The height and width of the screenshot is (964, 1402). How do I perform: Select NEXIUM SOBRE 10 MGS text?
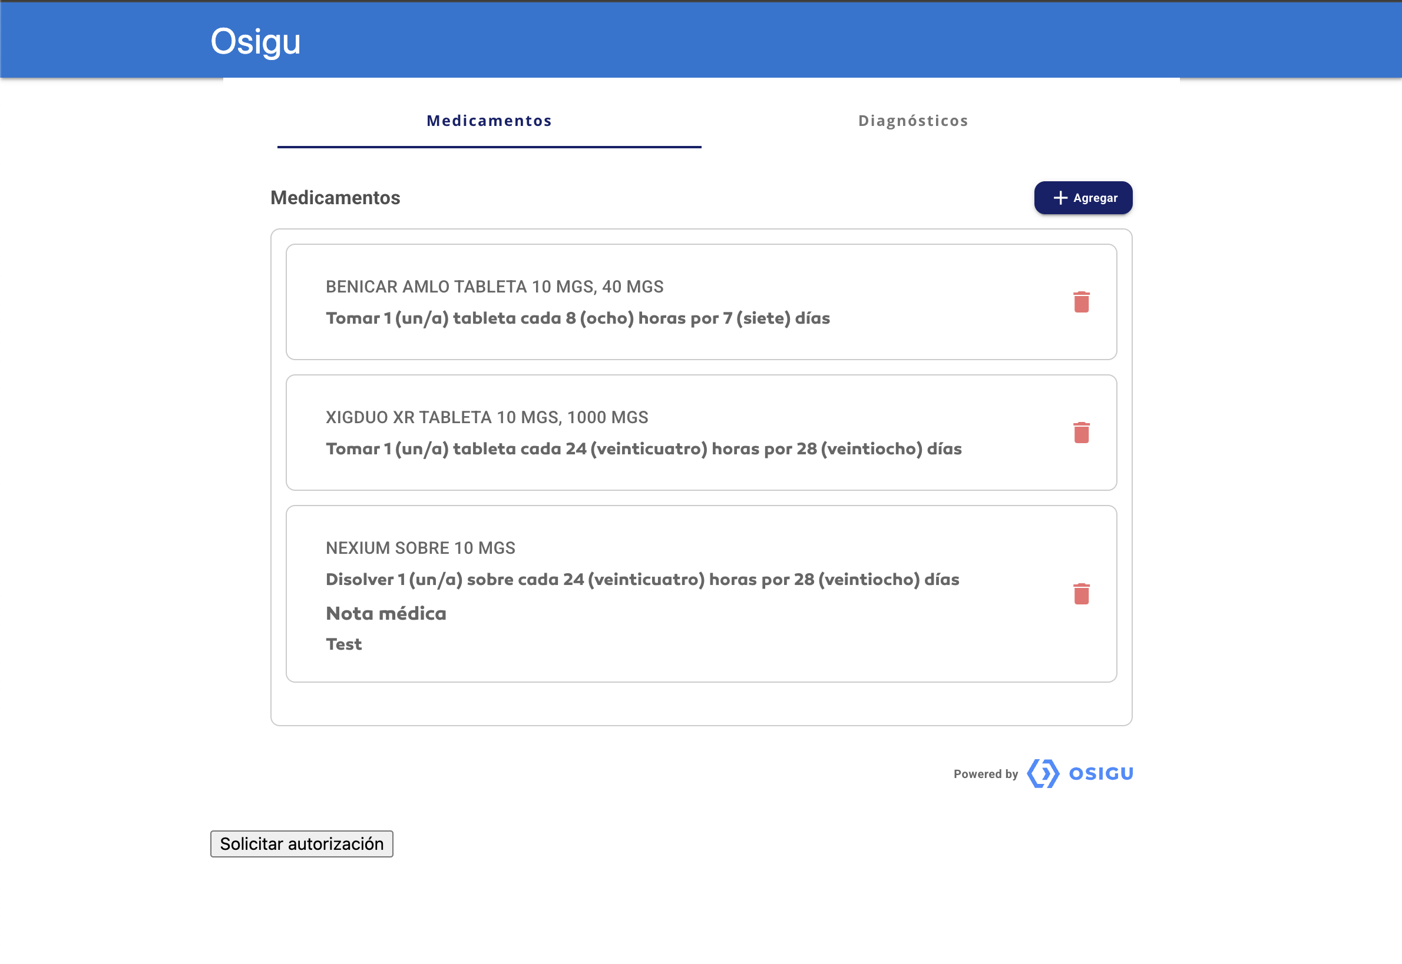click(x=420, y=548)
